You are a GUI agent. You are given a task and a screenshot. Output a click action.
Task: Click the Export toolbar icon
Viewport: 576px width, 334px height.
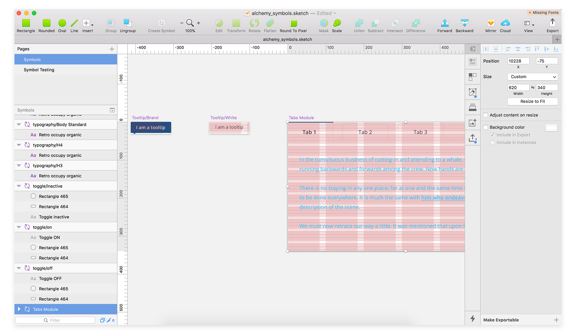[553, 23]
